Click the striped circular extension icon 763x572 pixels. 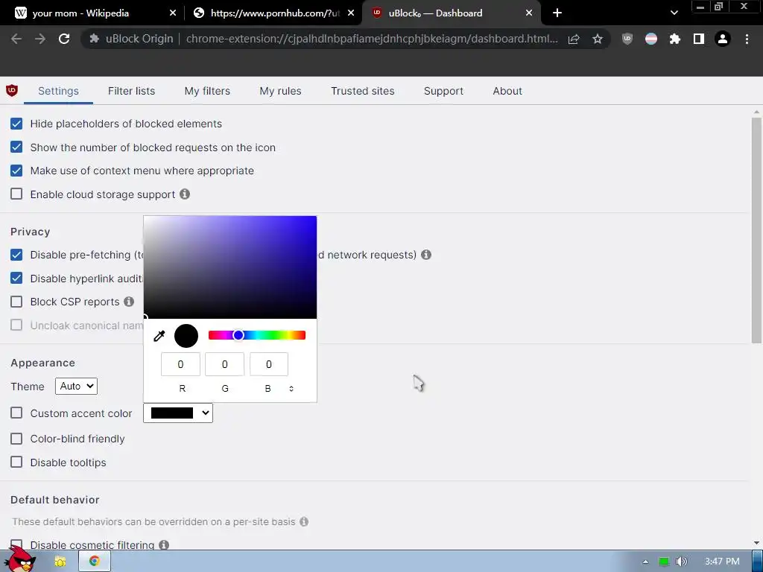[651, 39]
